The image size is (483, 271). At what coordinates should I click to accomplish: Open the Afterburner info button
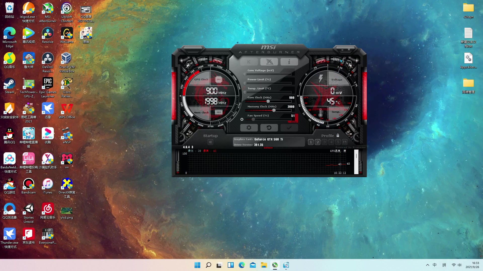point(289,62)
